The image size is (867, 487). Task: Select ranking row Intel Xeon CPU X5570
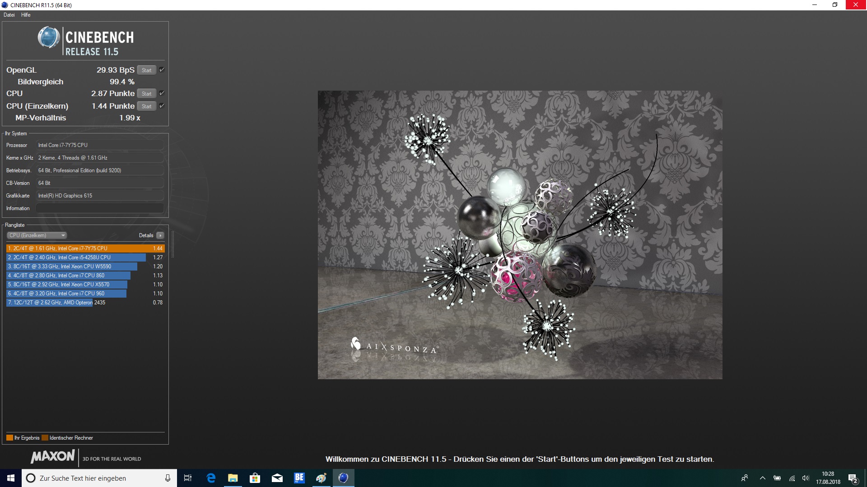coord(85,285)
